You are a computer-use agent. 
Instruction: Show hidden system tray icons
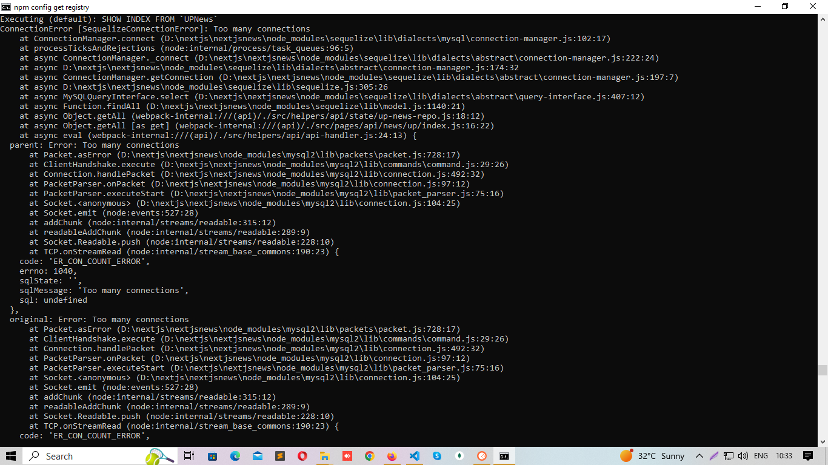tap(699, 456)
